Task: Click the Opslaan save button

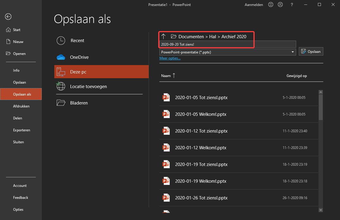Action: 311,51
